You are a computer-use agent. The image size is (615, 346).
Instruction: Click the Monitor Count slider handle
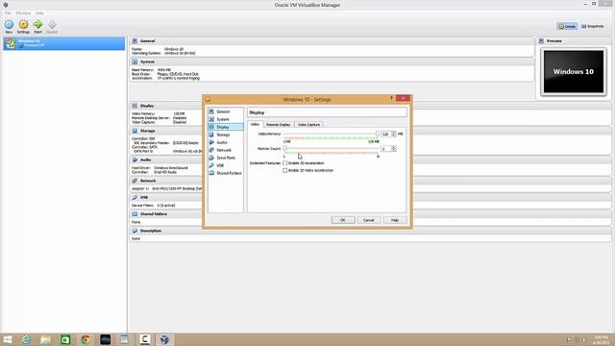(285, 148)
